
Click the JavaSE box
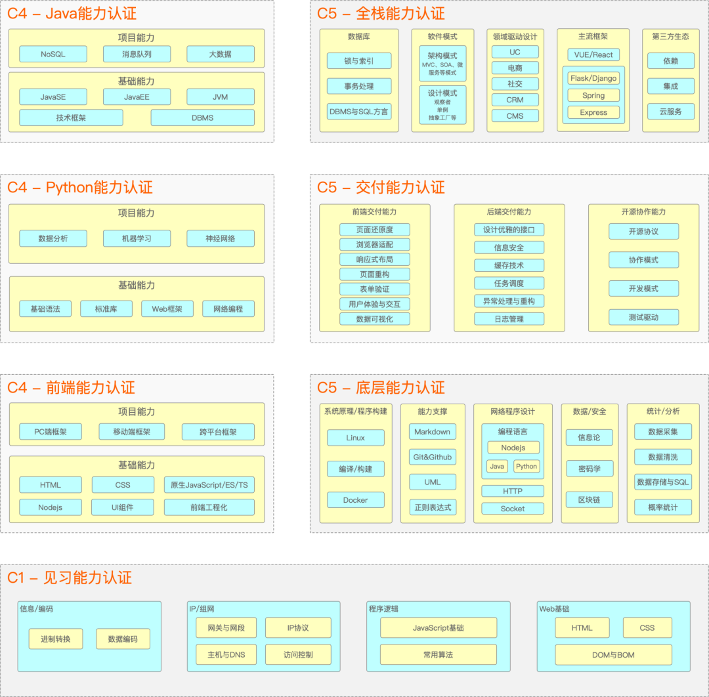(x=53, y=96)
